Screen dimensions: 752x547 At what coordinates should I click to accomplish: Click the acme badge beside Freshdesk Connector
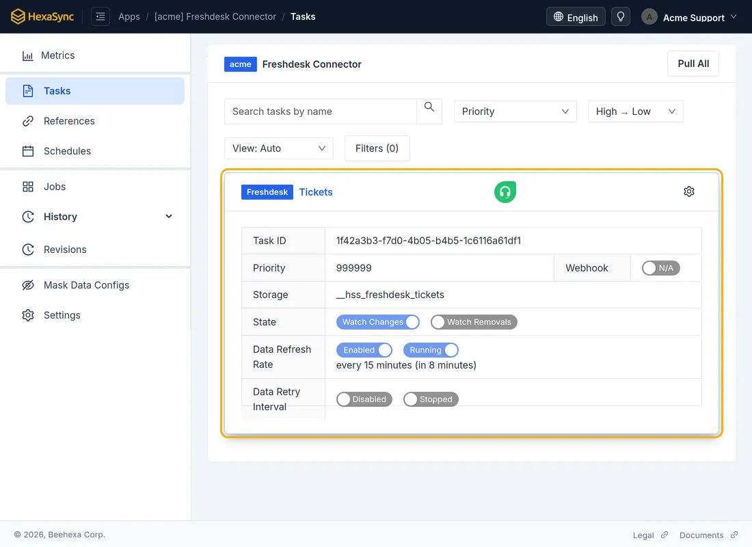point(240,64)
